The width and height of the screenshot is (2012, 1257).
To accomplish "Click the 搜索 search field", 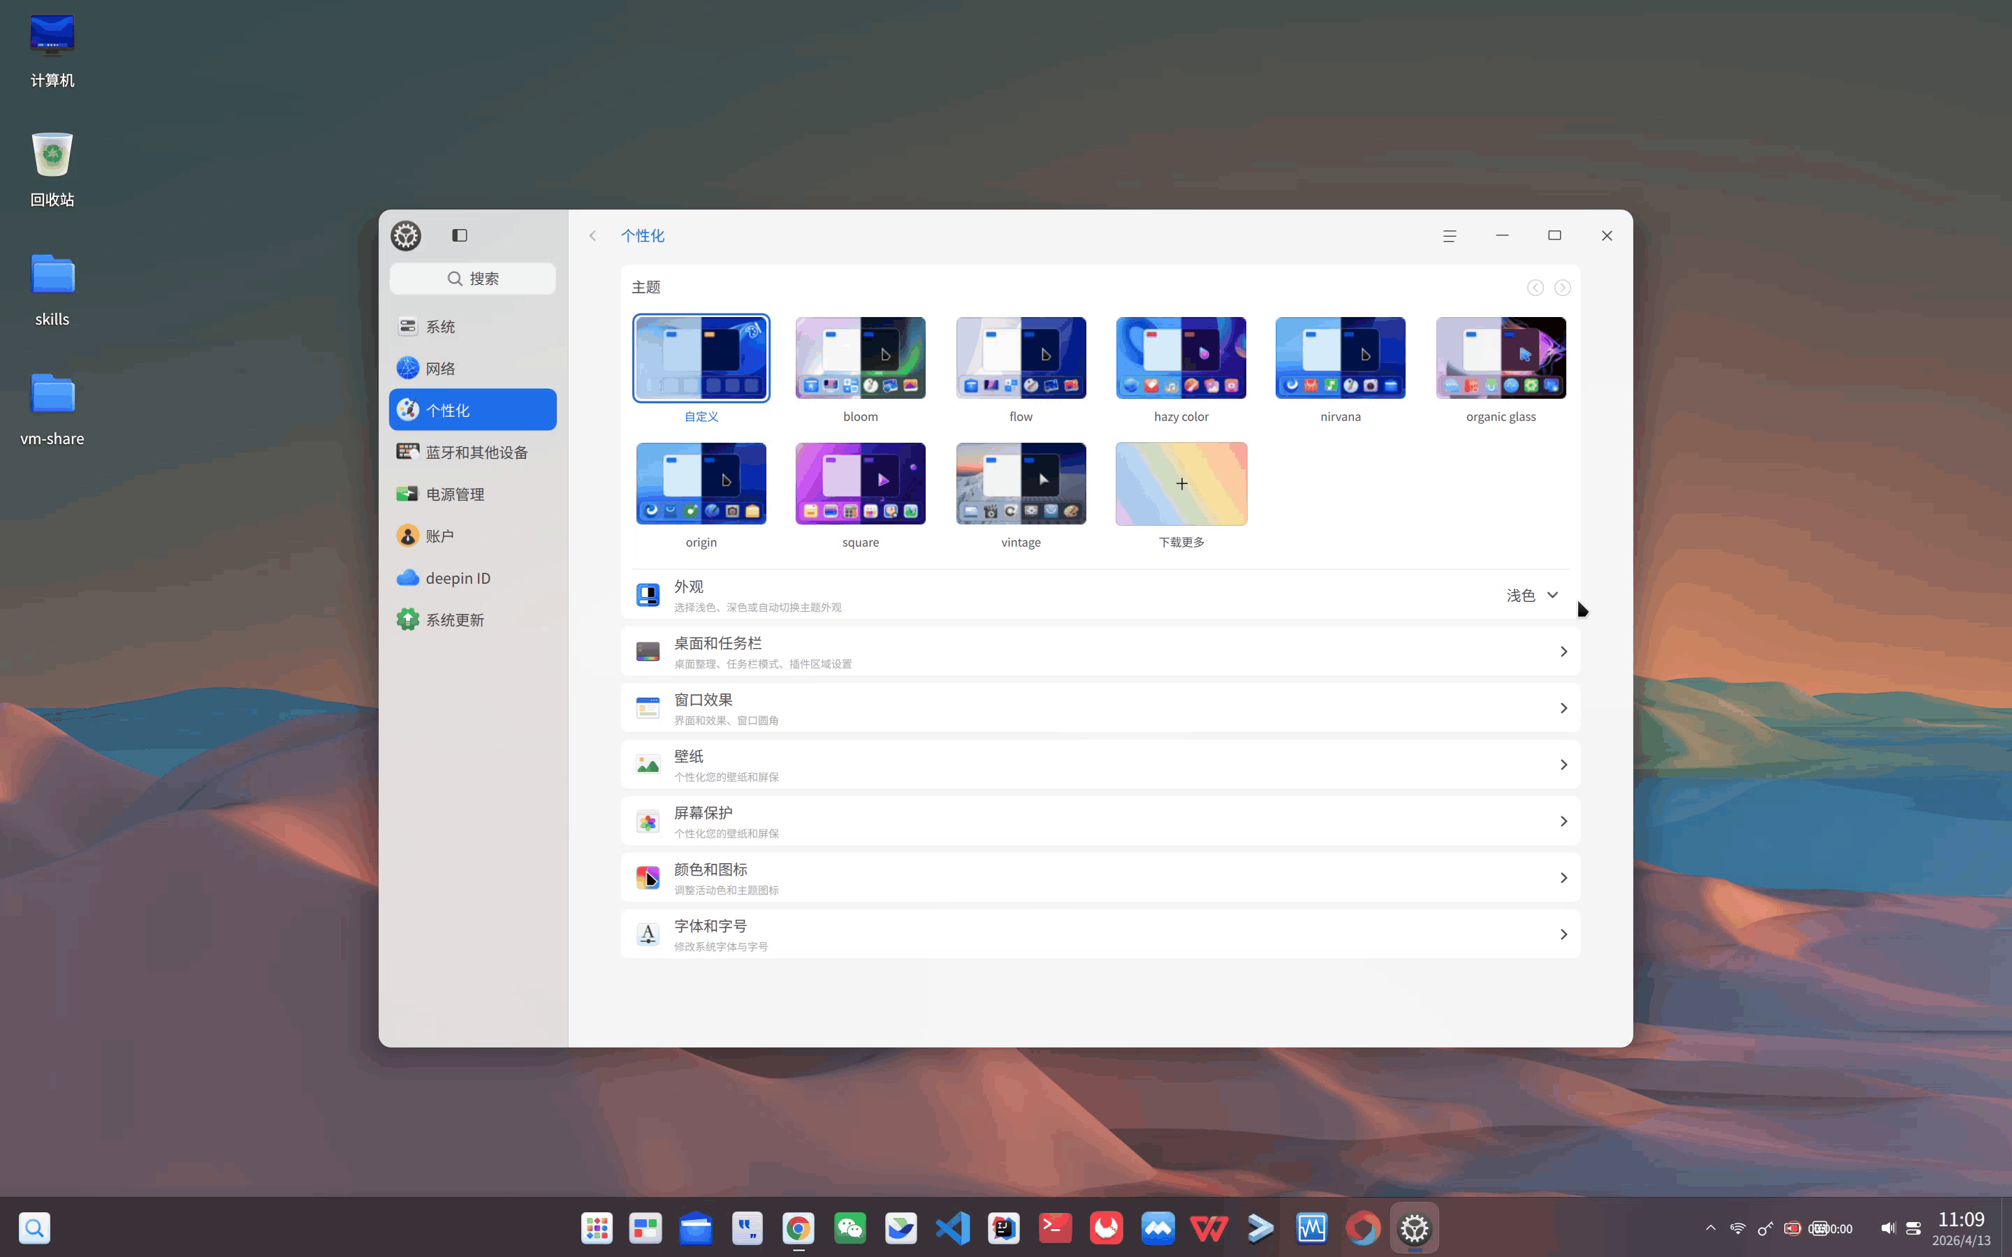I will pyautogui.click(x=472, y=279).
